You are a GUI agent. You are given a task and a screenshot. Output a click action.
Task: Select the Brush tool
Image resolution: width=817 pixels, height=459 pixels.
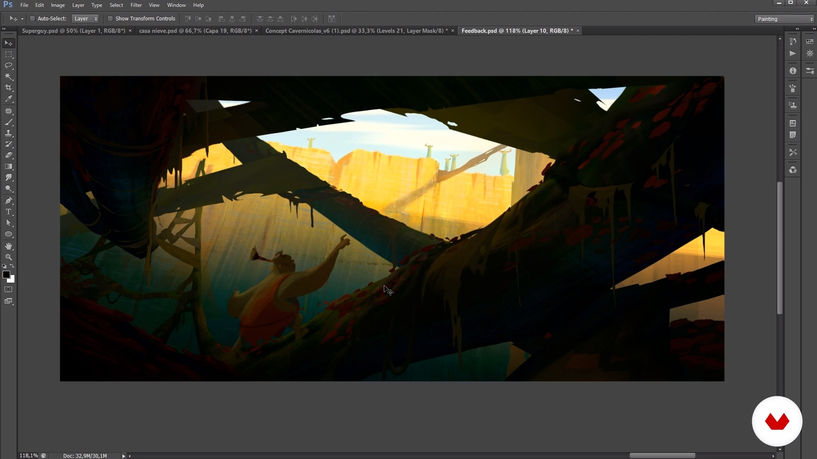(9, 122)
